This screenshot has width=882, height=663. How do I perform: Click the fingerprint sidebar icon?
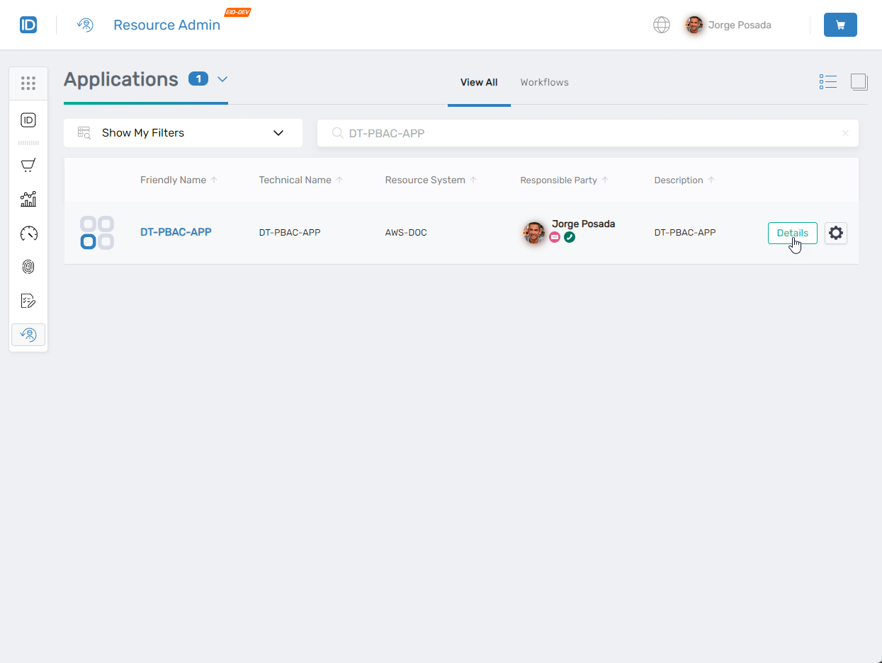pos(28,267)
